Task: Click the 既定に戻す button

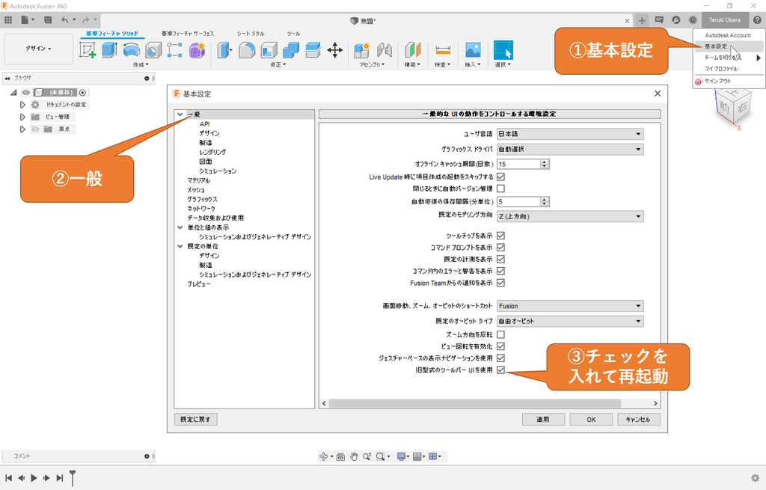Action: coord(195,419)
